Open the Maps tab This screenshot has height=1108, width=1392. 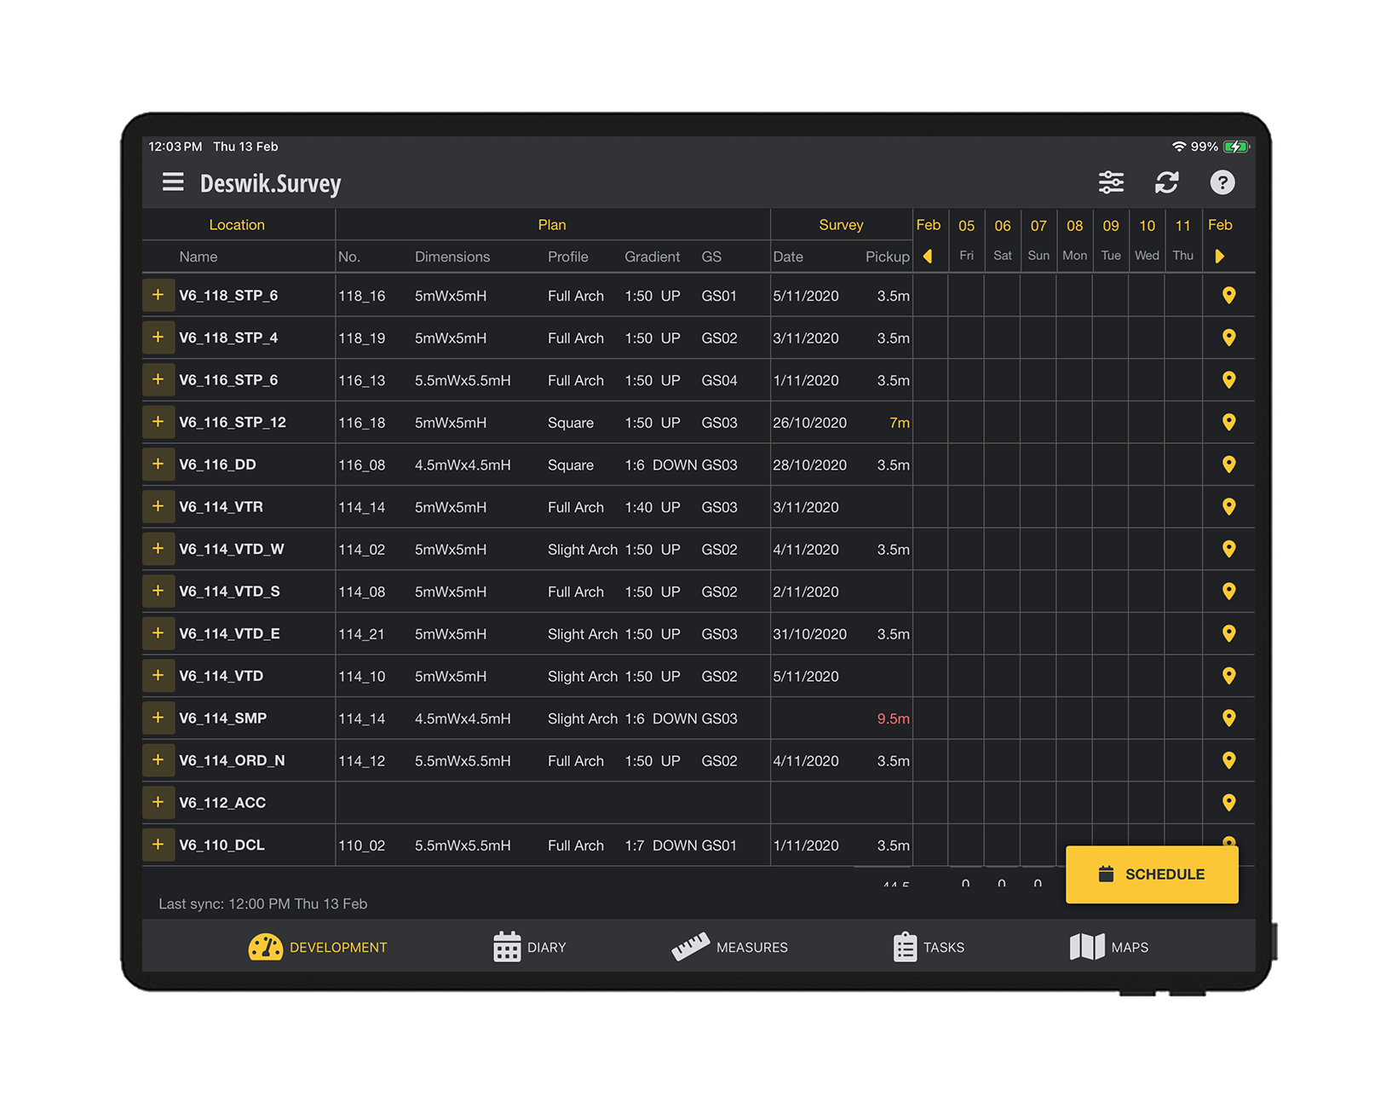pos(1109,947)
